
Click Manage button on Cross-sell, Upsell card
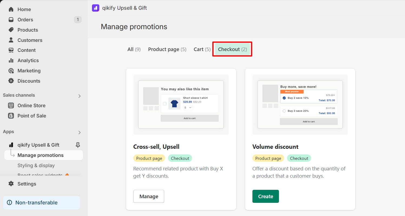tap(149, 196)
